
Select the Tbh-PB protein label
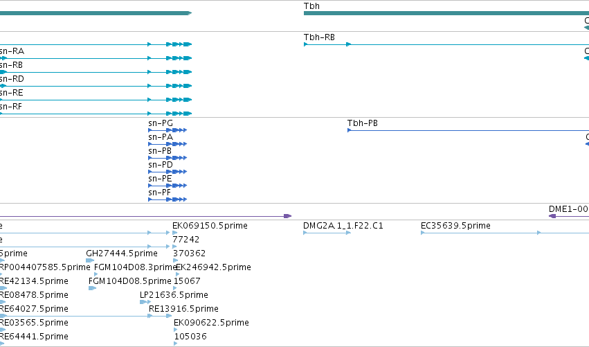click(363, 123)
